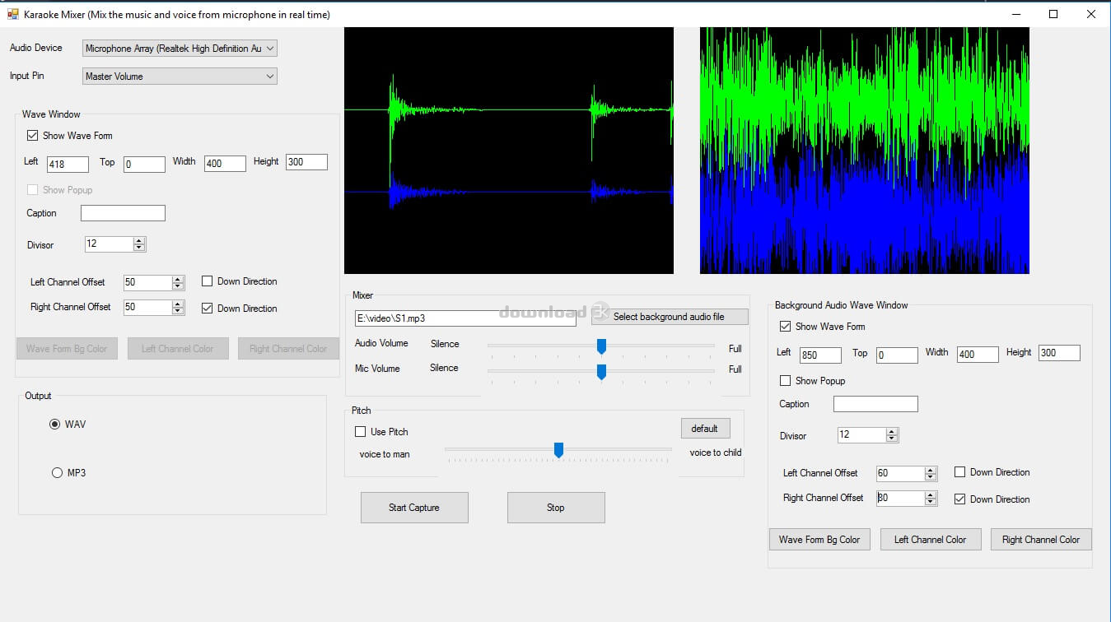Screen dimensions: 1111x622
Task: Enable Show Popup in Background Audio Wave Window
Action: coord(785,381)
